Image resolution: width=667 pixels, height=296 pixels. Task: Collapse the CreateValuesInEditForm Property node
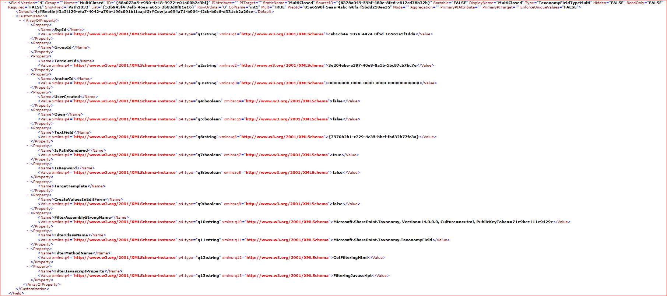(x=28, y=195)
